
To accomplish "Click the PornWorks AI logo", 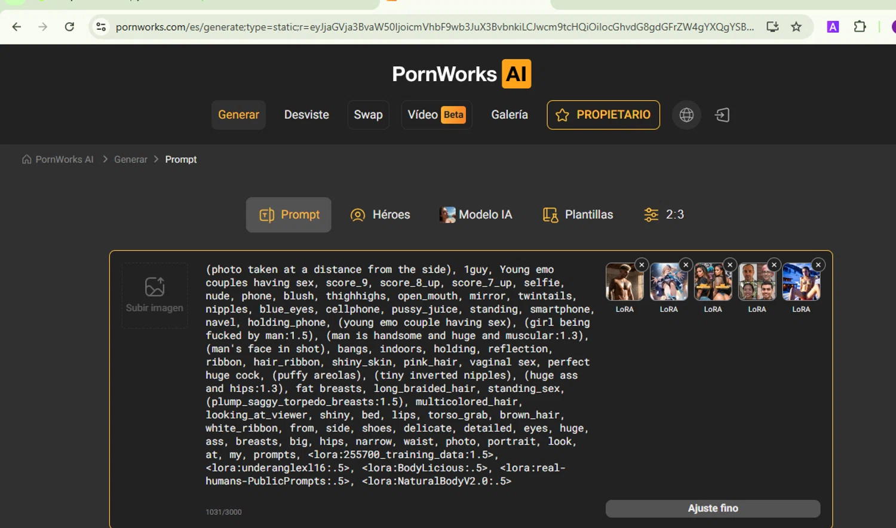I will [x=462, y=74].
